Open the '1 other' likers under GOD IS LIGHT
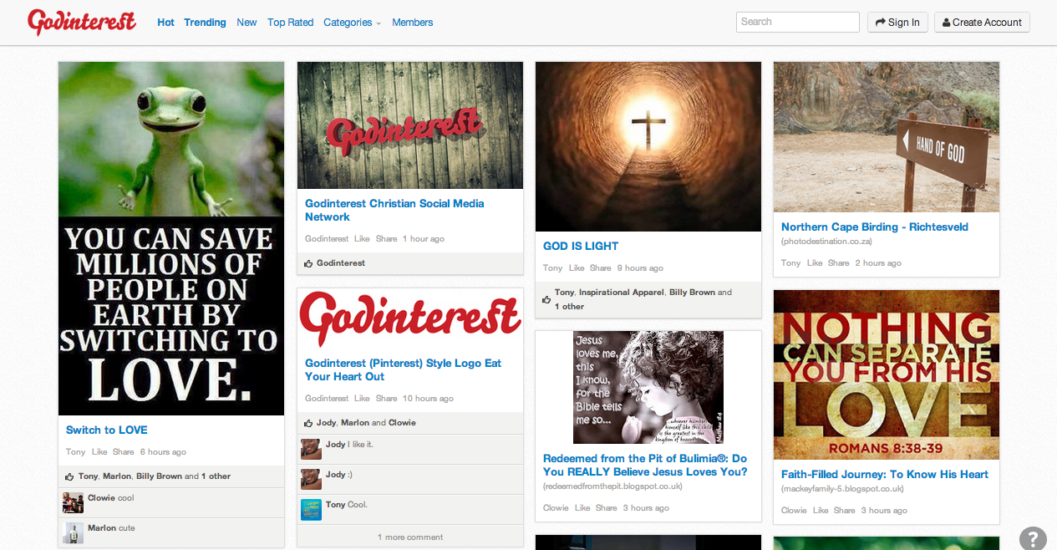 point(570,307)
